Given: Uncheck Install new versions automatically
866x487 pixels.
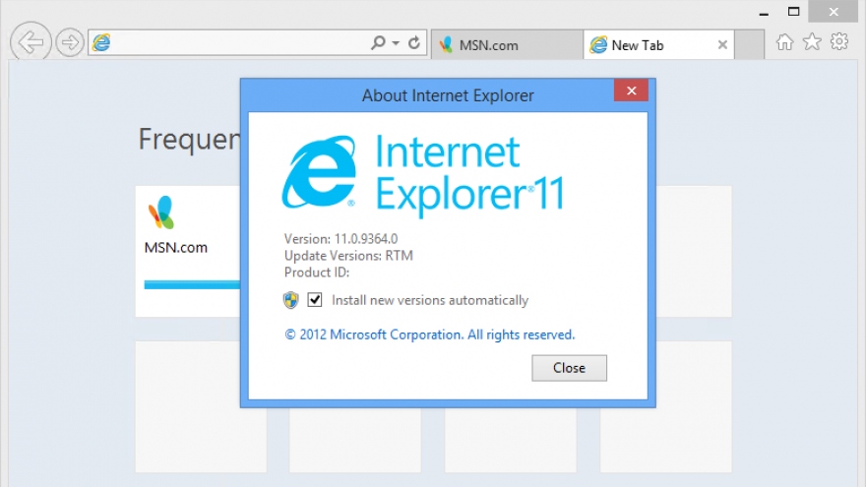Looking at the screenshot, I should click(x=316, y=300).
